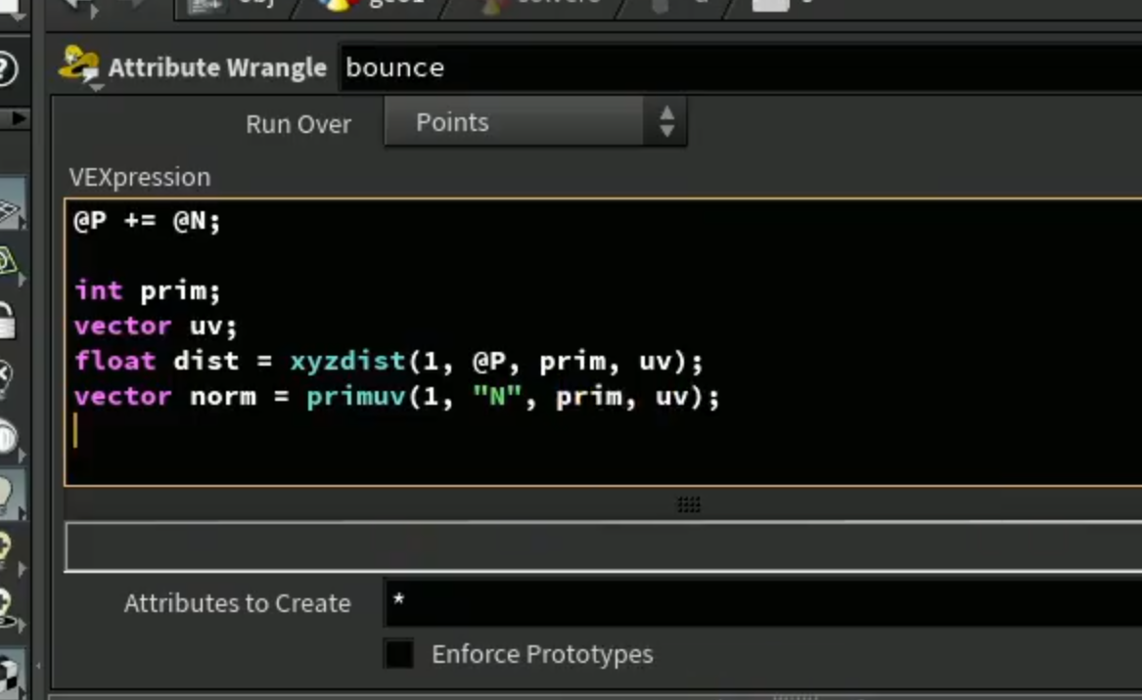
Task: Click the Run Over stepper arrows
Action: point(666,122)
